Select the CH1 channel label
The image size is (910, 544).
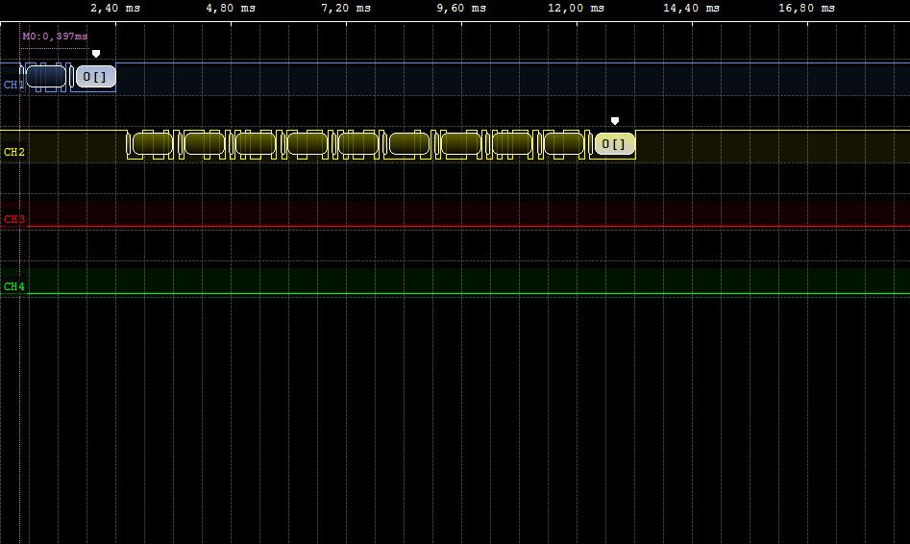coord(13,85)
